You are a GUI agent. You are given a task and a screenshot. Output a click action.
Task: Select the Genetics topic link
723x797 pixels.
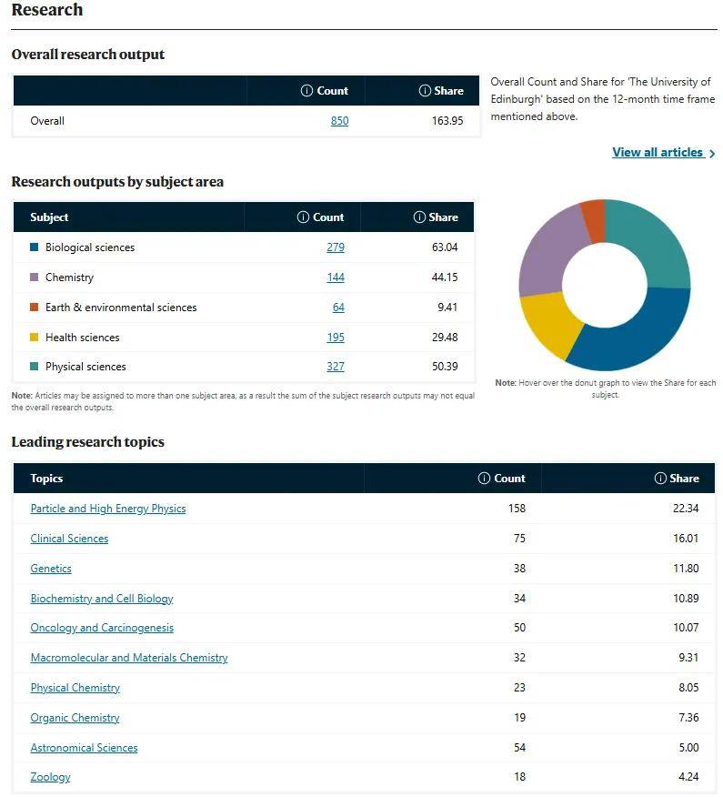(51, 569)
